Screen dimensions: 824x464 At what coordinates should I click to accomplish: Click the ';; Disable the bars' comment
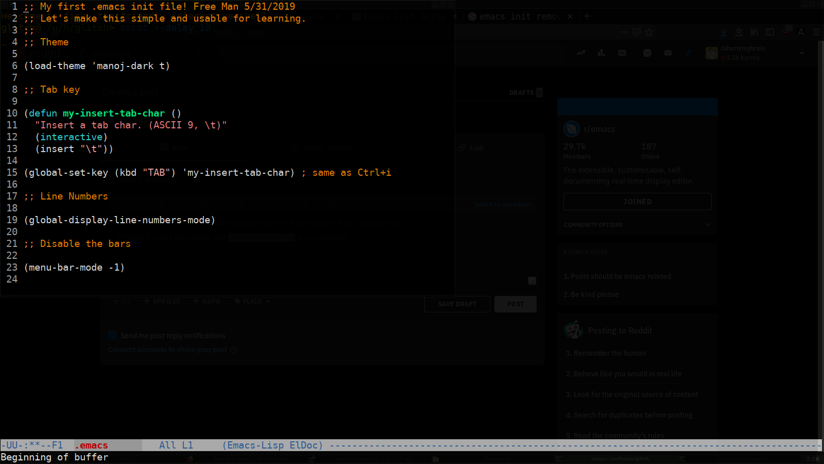77,244
